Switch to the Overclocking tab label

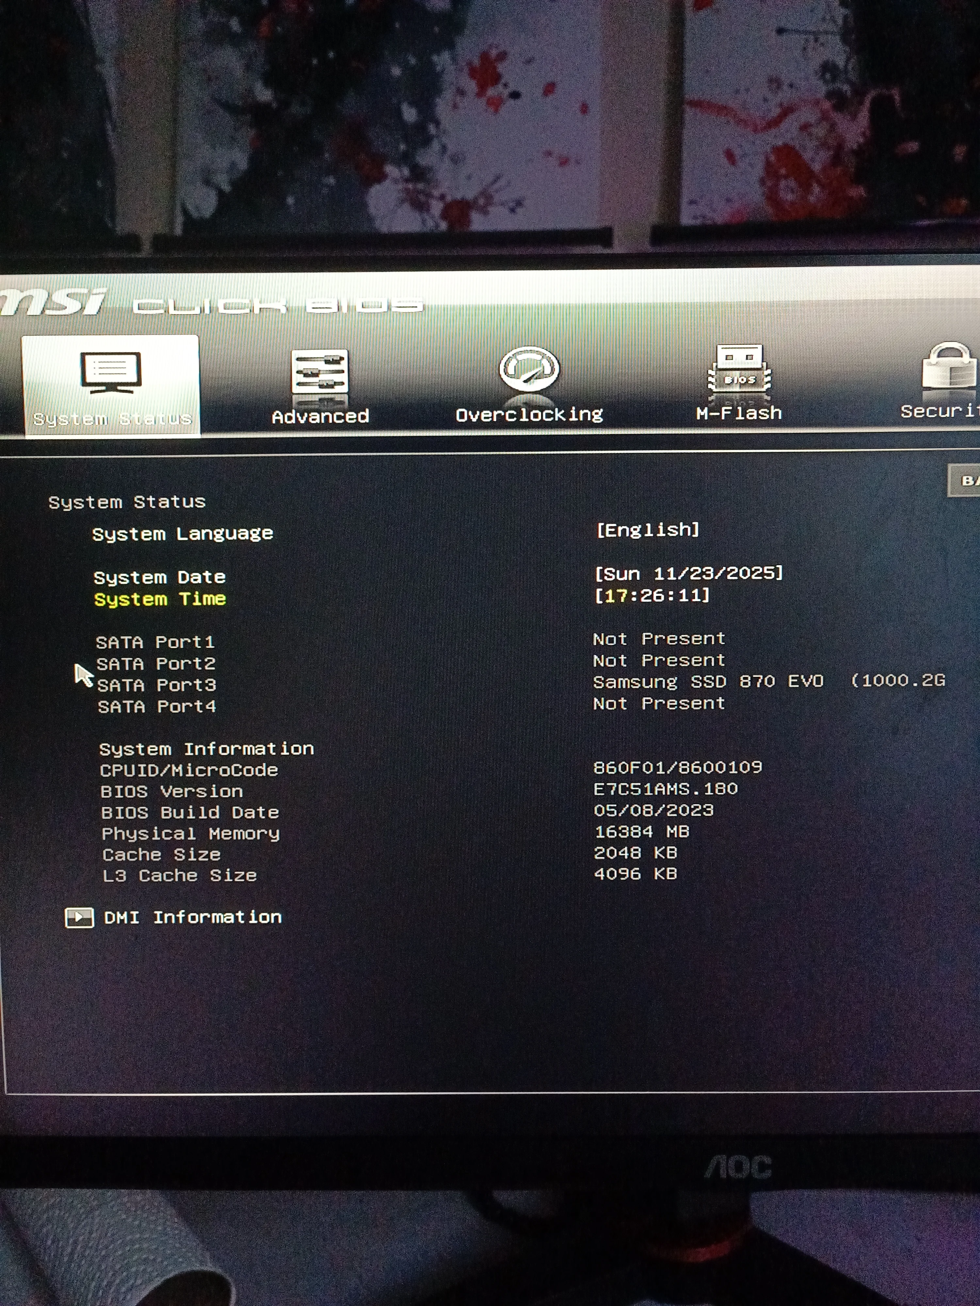click(x=529, y=415)
